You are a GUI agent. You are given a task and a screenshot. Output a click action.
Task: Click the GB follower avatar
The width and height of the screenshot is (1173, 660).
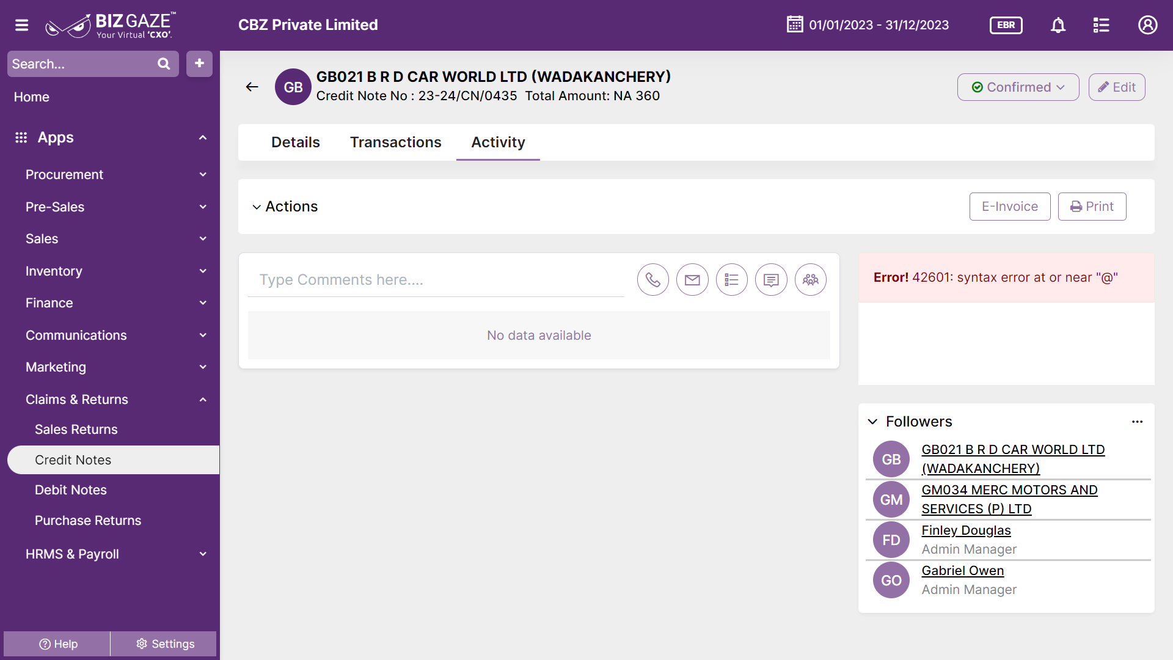coord(891,460)
